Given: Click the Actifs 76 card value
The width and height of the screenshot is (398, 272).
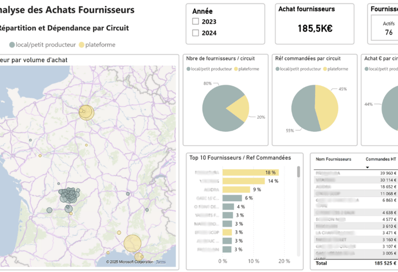Looking at the screenshot, I should click(389, 33).
